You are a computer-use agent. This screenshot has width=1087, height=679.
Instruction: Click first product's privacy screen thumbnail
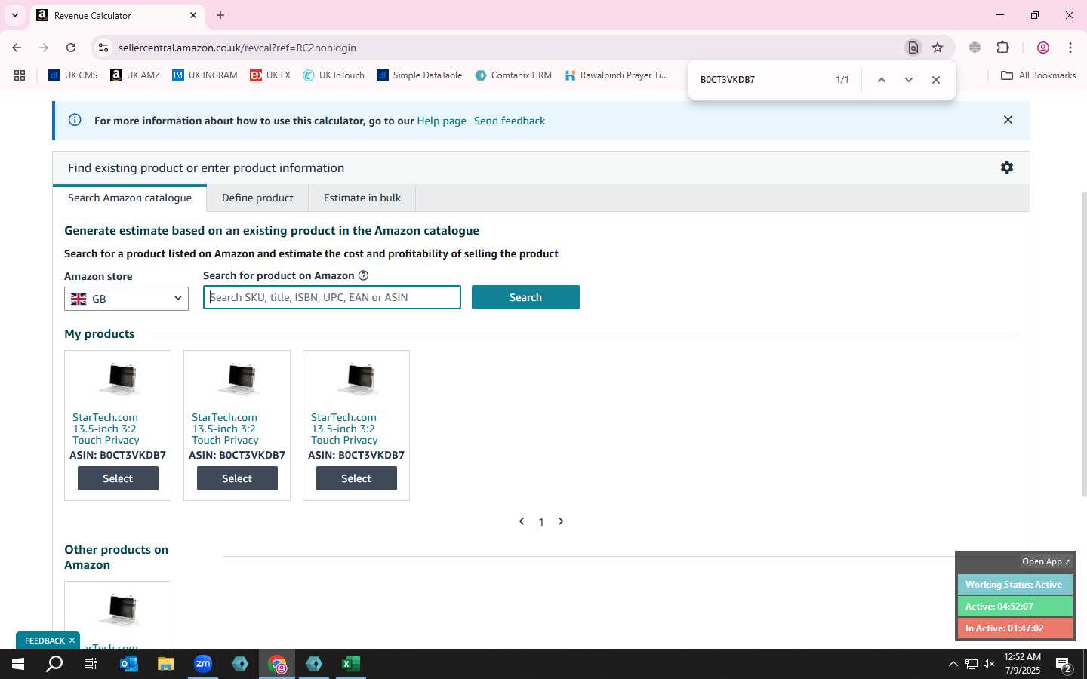pos(119,379)
